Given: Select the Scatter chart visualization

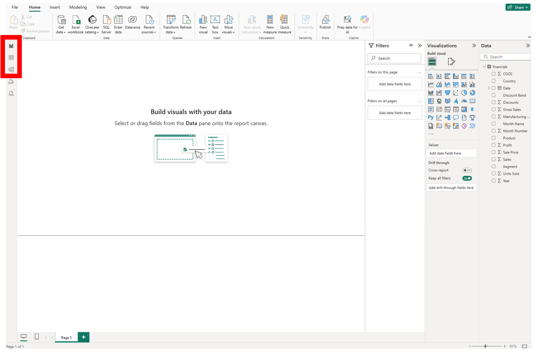Looking at the screenshot, I should pyautogui.click(x=456, y=93).
